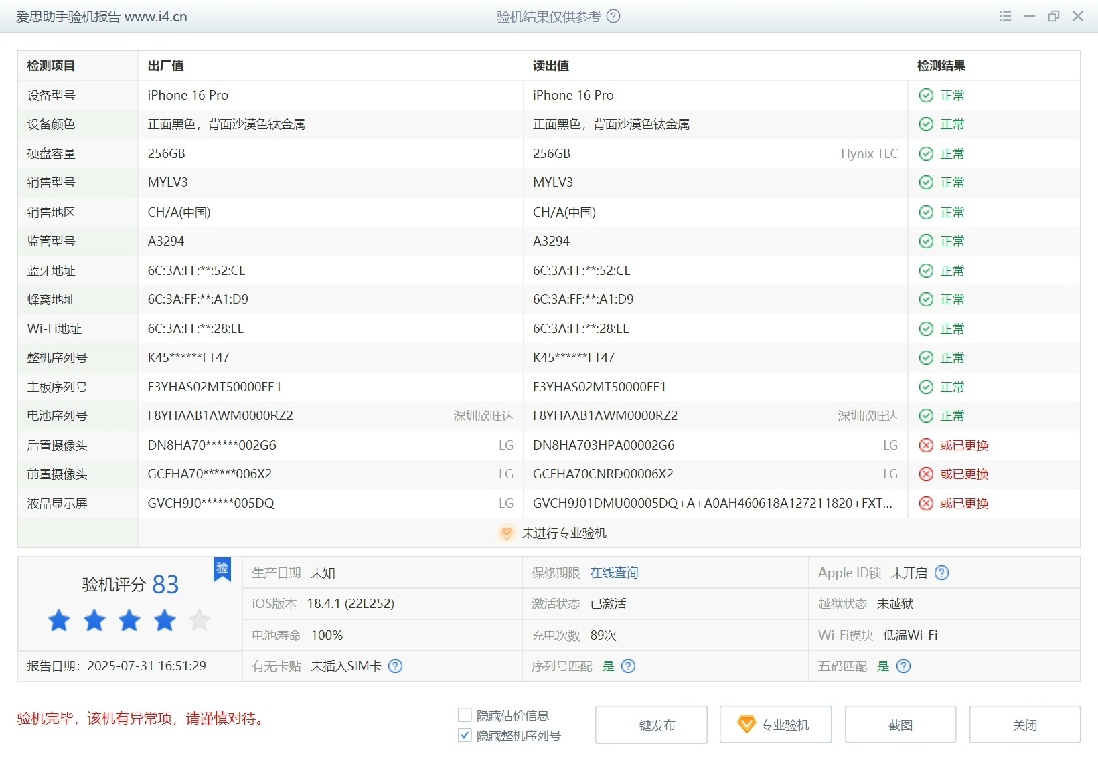
Task: Open help icon next to 未插入SIM卡
Action: coord(396,666)
